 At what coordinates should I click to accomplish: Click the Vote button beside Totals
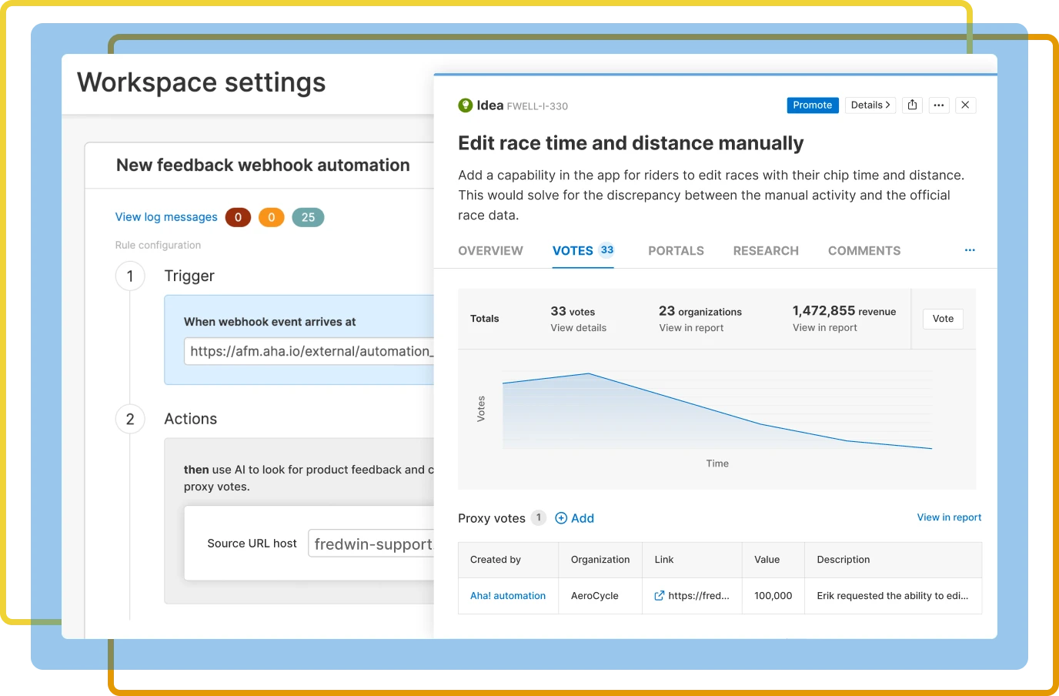[943, 318]
